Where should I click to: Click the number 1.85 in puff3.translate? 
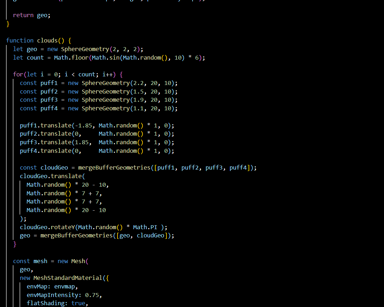pyautogui.click(x=80, y=142)
